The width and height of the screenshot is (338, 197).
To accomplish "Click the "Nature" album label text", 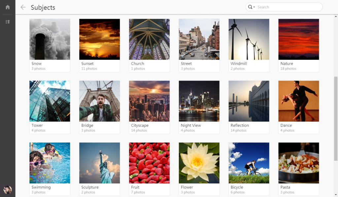I will tap(287, 63).
